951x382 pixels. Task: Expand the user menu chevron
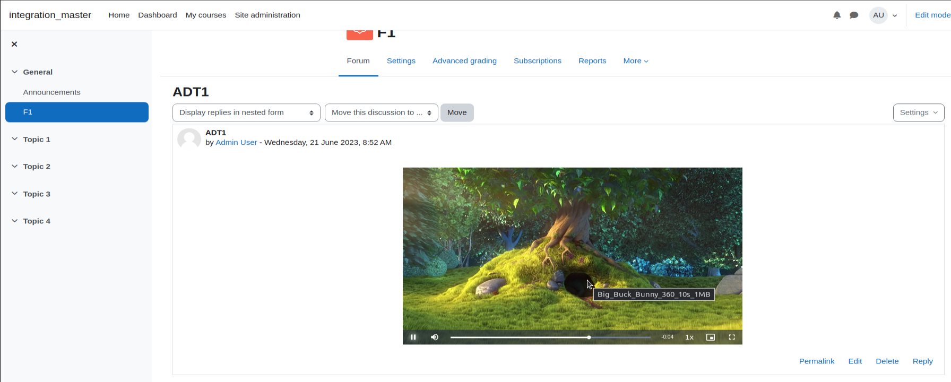895,15
